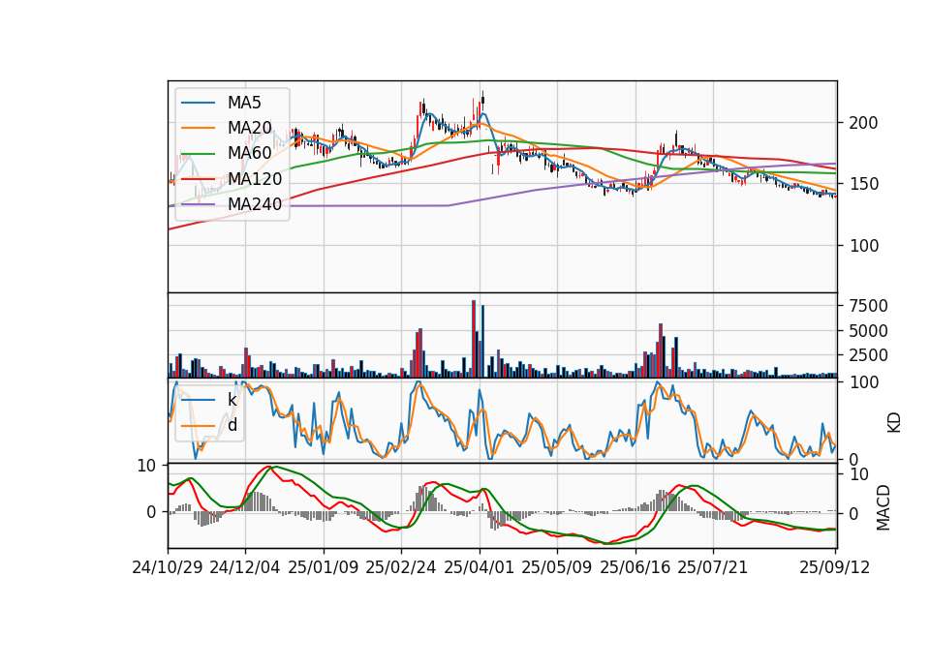Click the KD axis title
Image resolution: width=930 pixels, height=668 pixels.
tap(894, 422)
